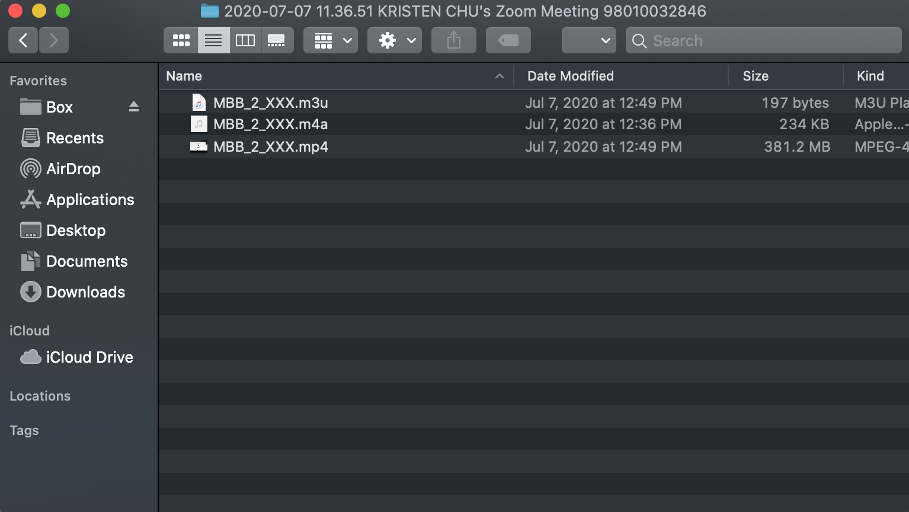This screenshot has height=512, width=909.
Task: Switch to icon view
Action: [181, 40]
